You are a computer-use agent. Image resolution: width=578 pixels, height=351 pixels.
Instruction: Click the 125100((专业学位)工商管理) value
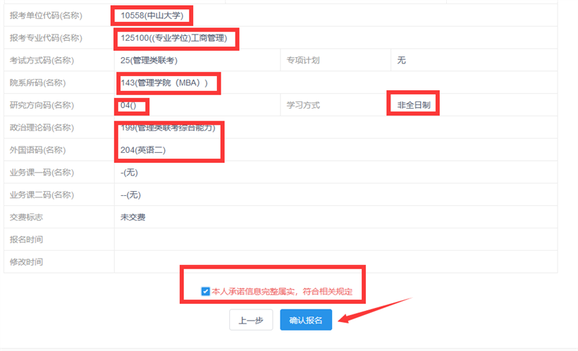(x=176, y=38)
